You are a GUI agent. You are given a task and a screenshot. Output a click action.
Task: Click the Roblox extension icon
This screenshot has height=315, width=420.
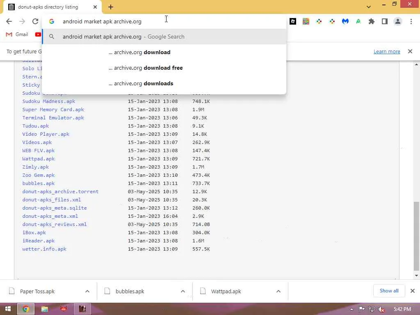point(293,21)
